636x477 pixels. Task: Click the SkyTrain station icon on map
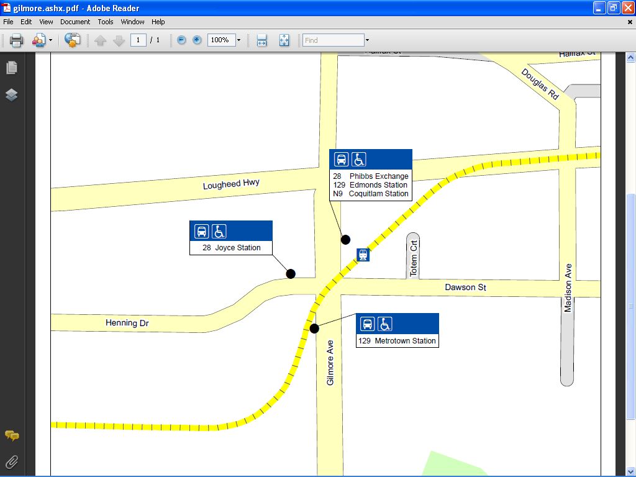(363, 255)
